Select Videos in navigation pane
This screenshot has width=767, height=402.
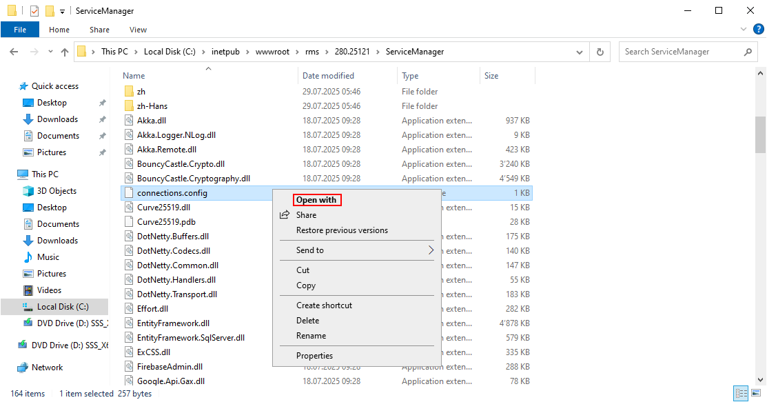49,290
